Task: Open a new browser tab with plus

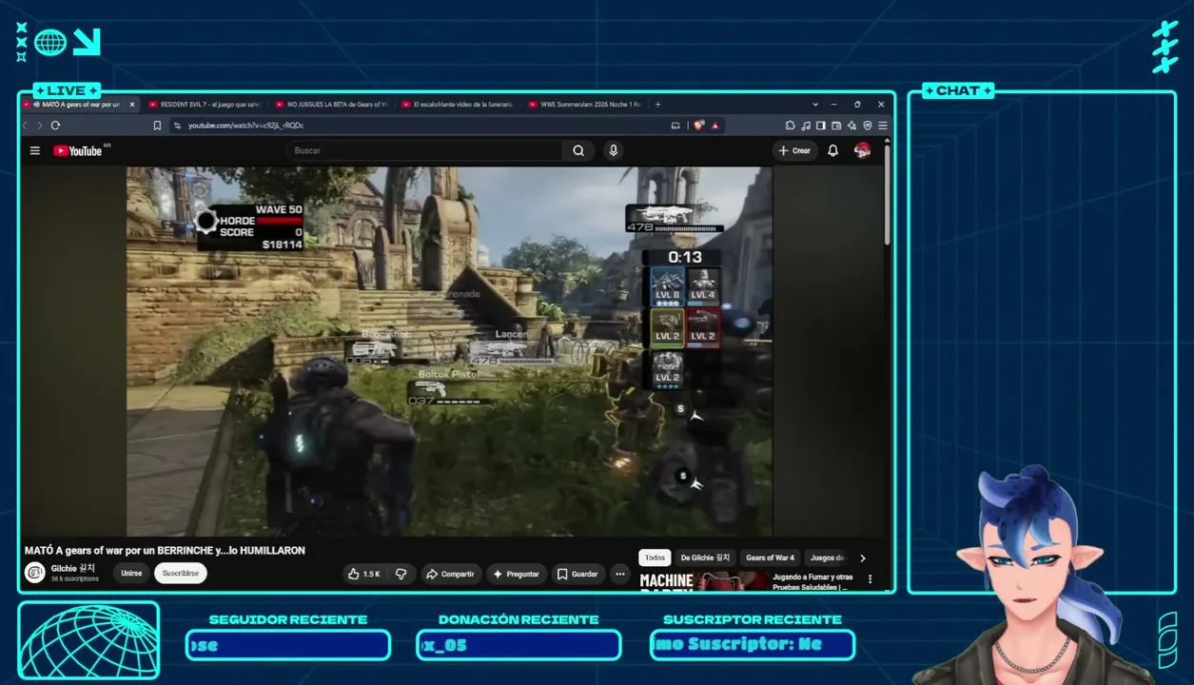Action: pos(657,105)
